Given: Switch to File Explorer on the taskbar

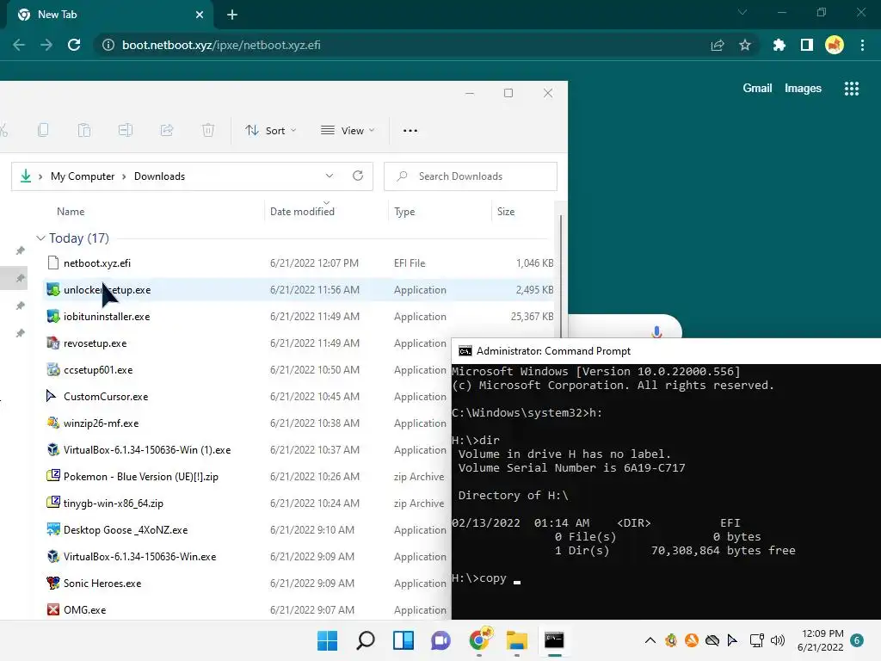Looking at the screenshot, I should (x=516, y=640).
